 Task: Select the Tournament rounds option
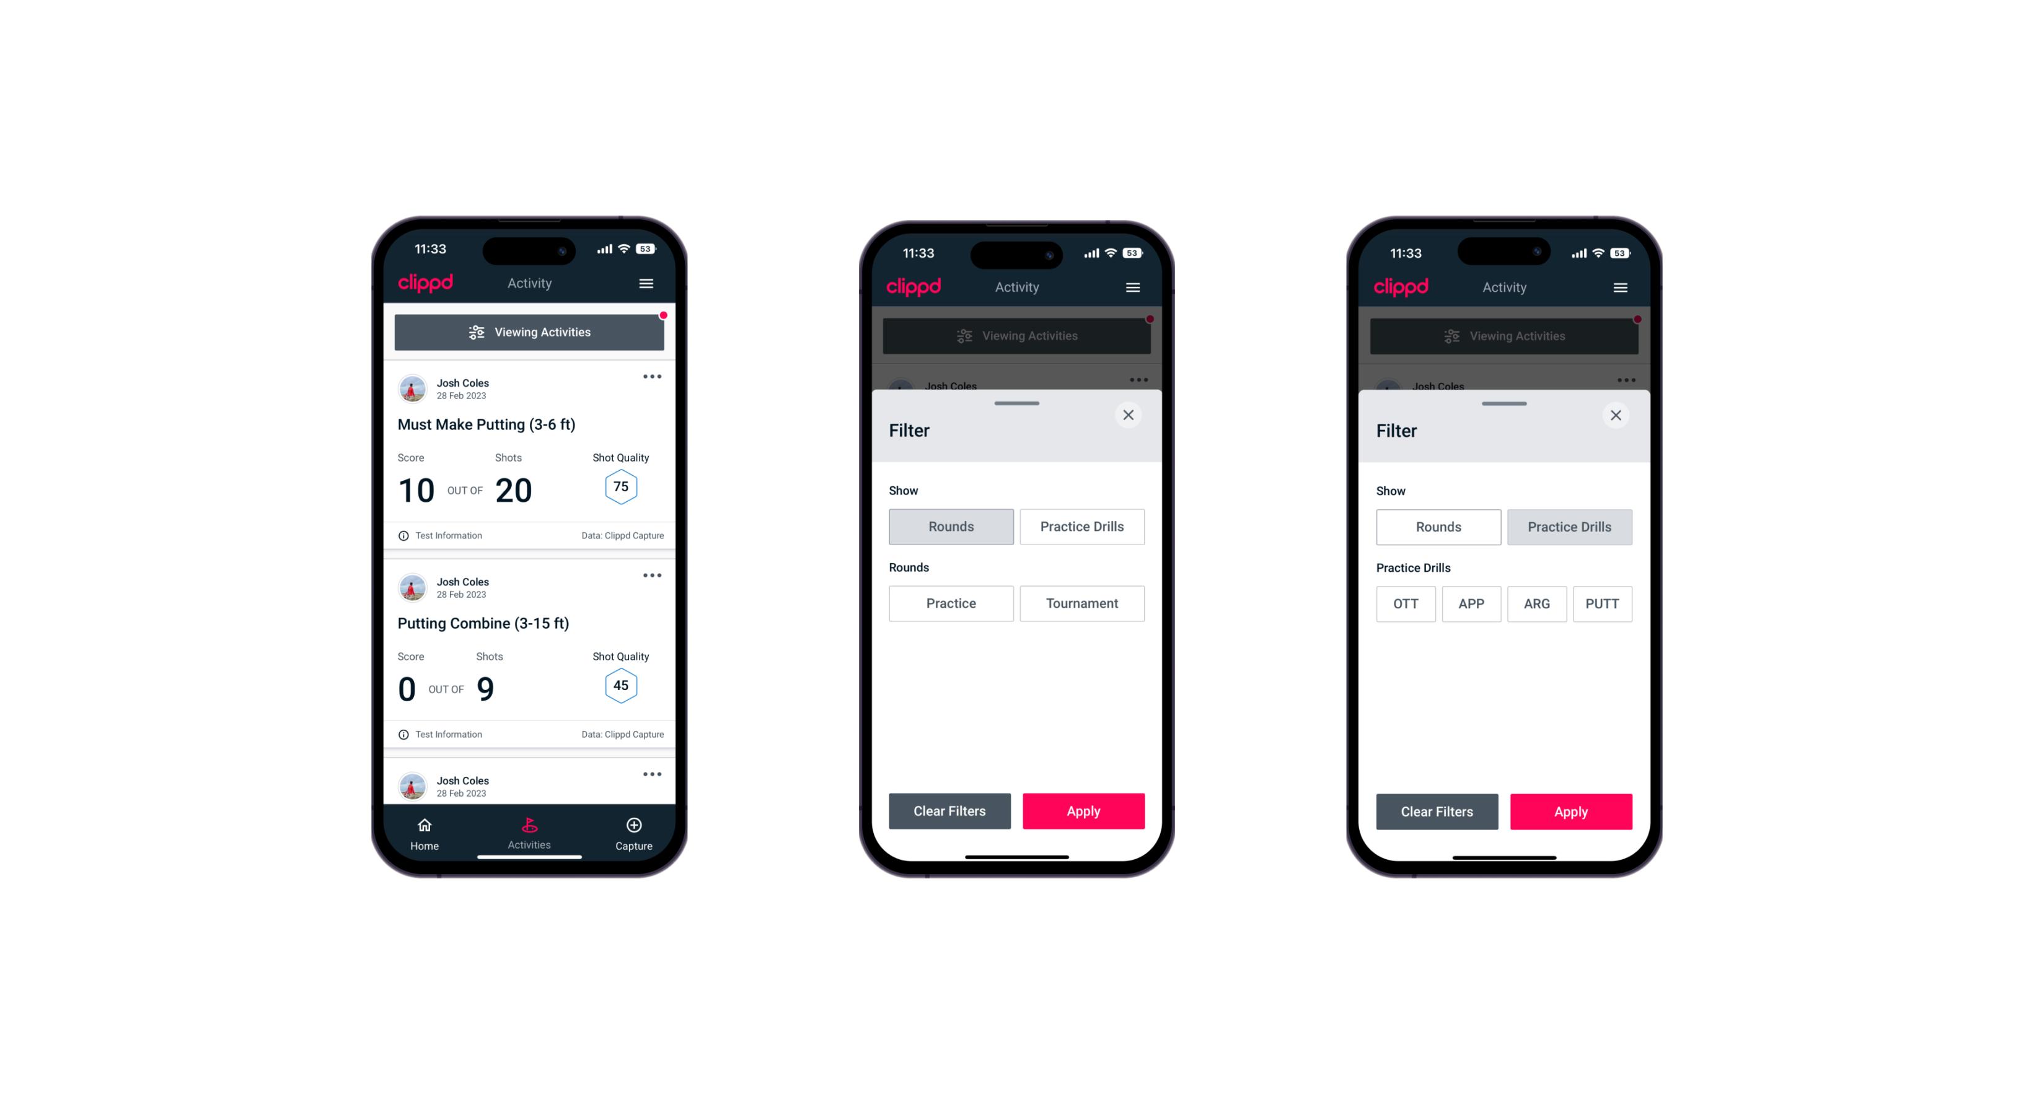click(1080, 603)
